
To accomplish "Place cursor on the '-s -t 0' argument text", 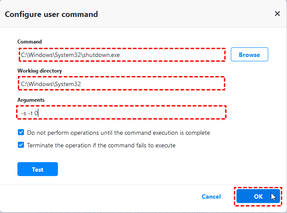I will pos(30,113).
